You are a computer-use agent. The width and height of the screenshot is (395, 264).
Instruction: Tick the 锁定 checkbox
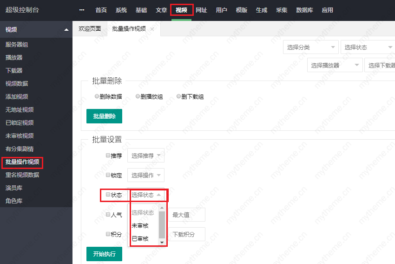coord(108,175)
